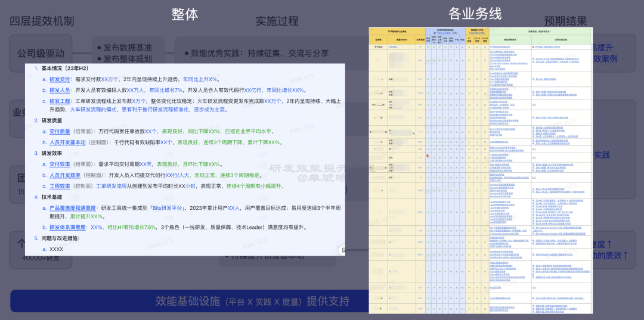
Task: Select the 公司级驱动 box on the slide
Action: [41, 54]
